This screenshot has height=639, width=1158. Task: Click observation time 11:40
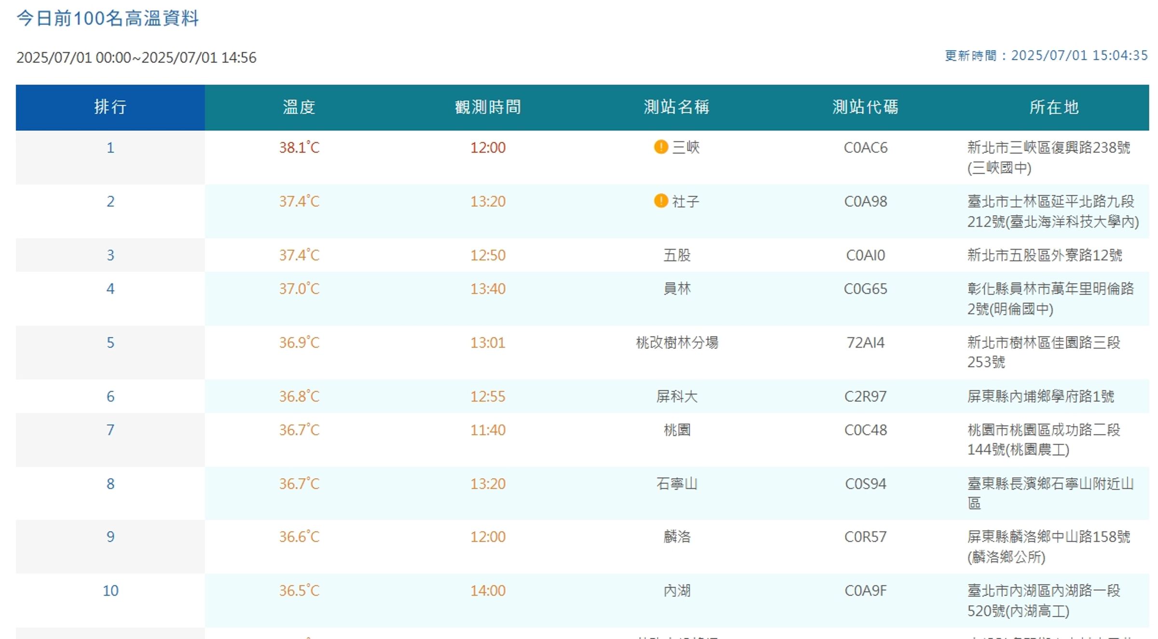488,430
